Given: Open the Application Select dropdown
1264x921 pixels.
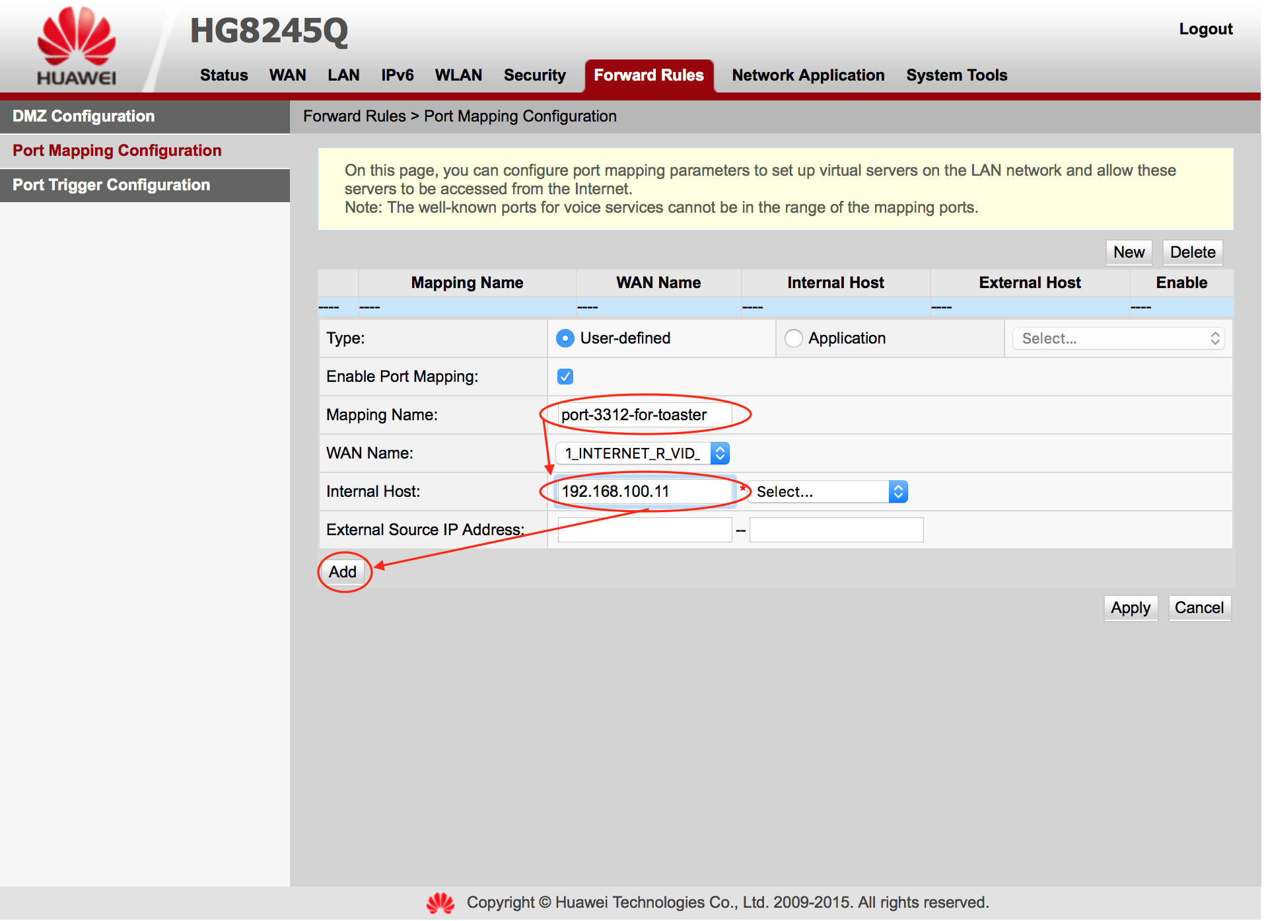Looking at the screenshot, I should (x=1118, y=338).
